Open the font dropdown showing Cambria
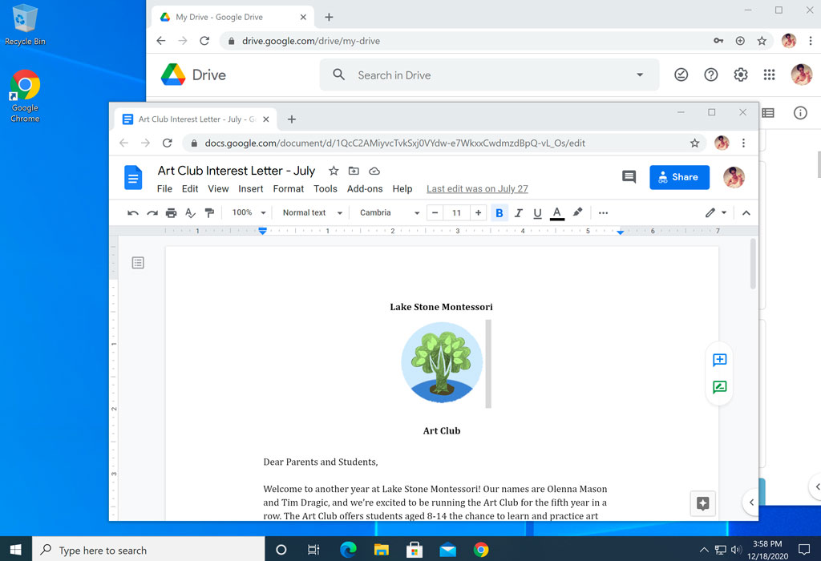Viewport: 821px width, 561px height. (x=386, y=212)
